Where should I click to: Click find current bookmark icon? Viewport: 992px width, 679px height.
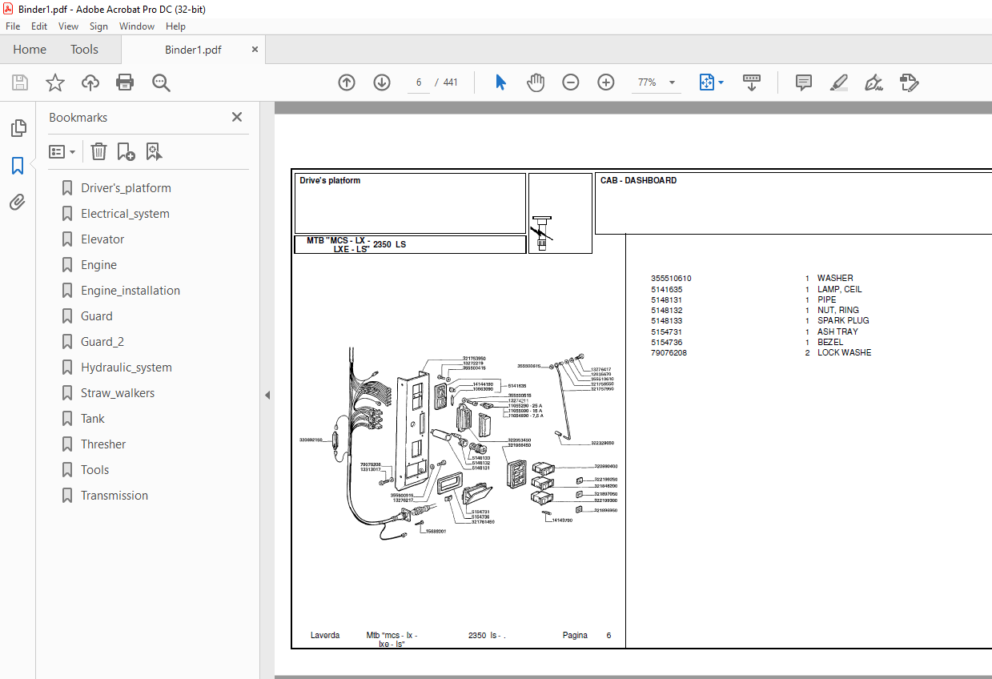(x=154, y=151)
